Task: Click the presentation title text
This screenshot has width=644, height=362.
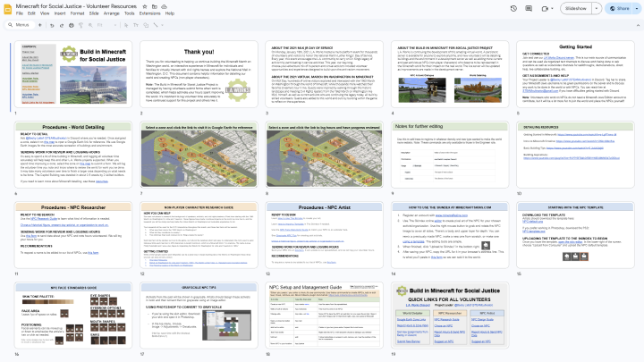Action: pos(76,6)
